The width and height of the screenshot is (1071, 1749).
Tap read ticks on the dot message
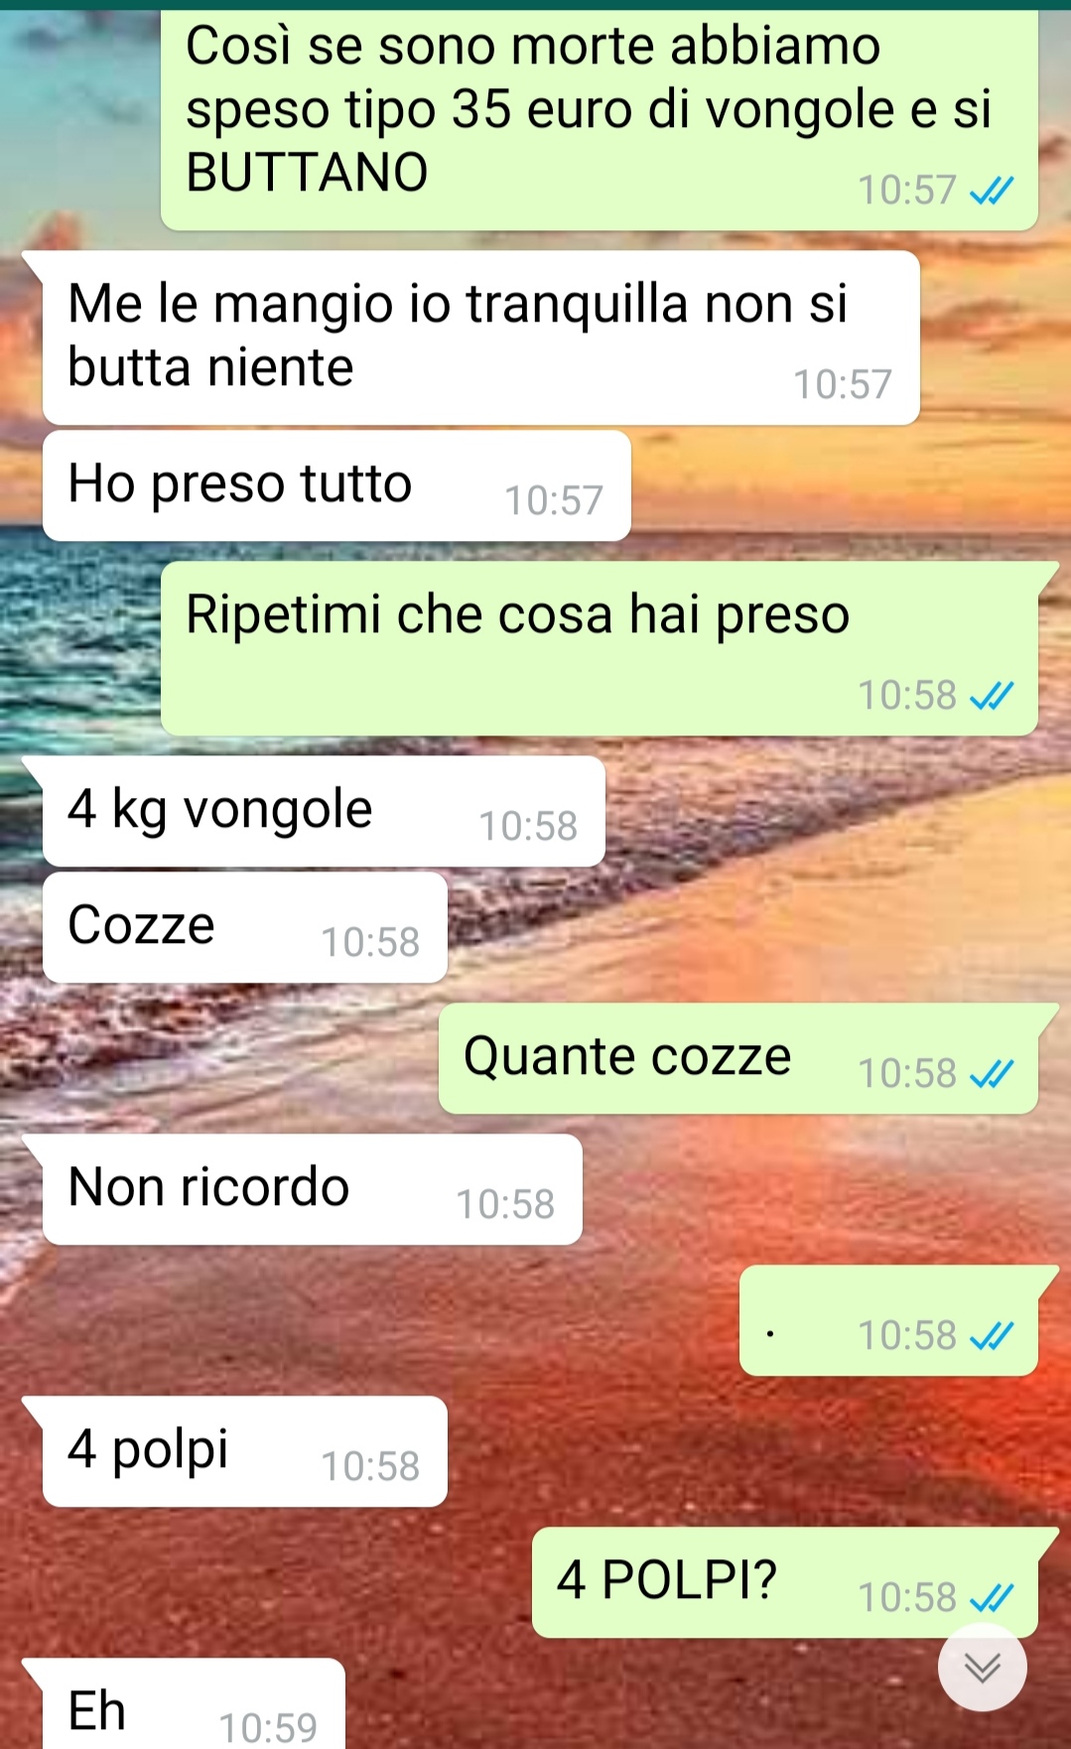[992, 1335]
